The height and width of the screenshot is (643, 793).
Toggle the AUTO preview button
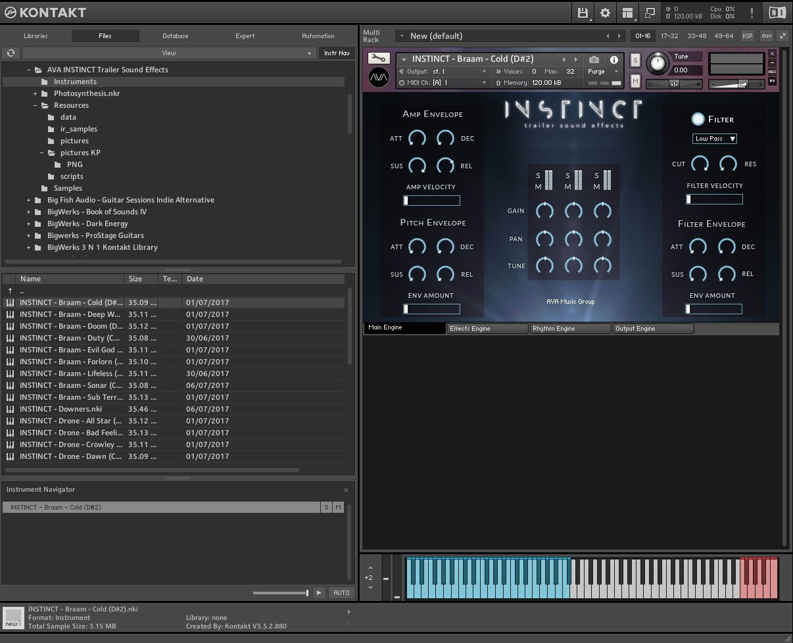click(341, 592)
